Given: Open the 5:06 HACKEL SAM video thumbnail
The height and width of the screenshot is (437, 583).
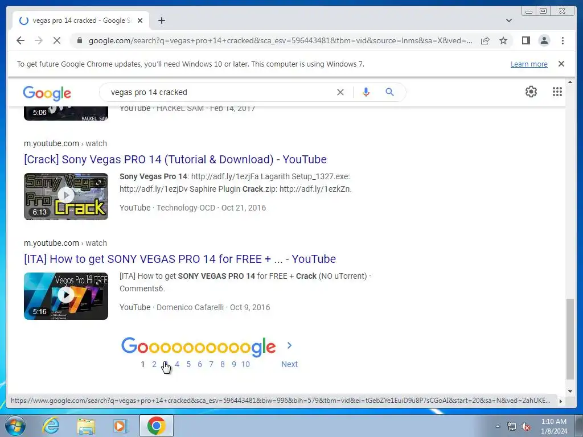Looking at the screenshot, I should tap(66, 113).
